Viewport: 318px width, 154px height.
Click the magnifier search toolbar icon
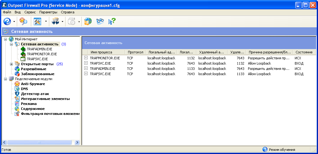[23, 21]
